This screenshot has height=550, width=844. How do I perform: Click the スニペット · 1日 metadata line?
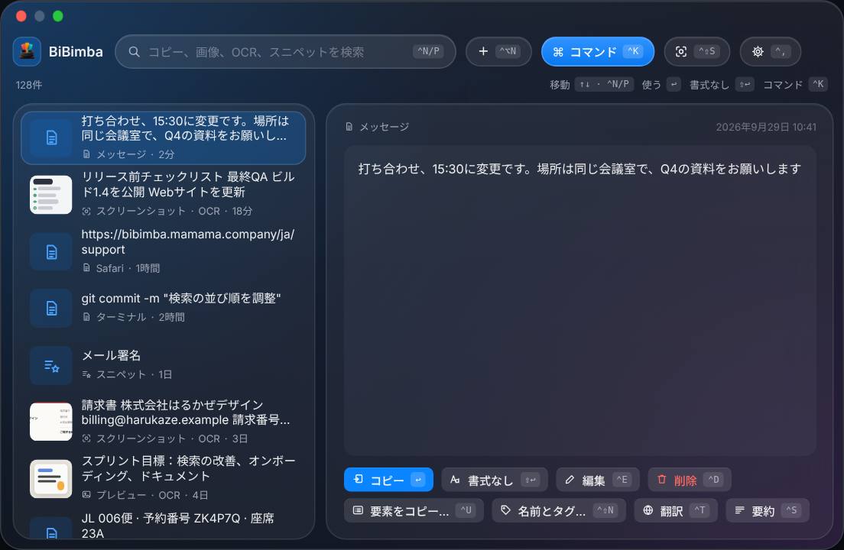[126, 374]
